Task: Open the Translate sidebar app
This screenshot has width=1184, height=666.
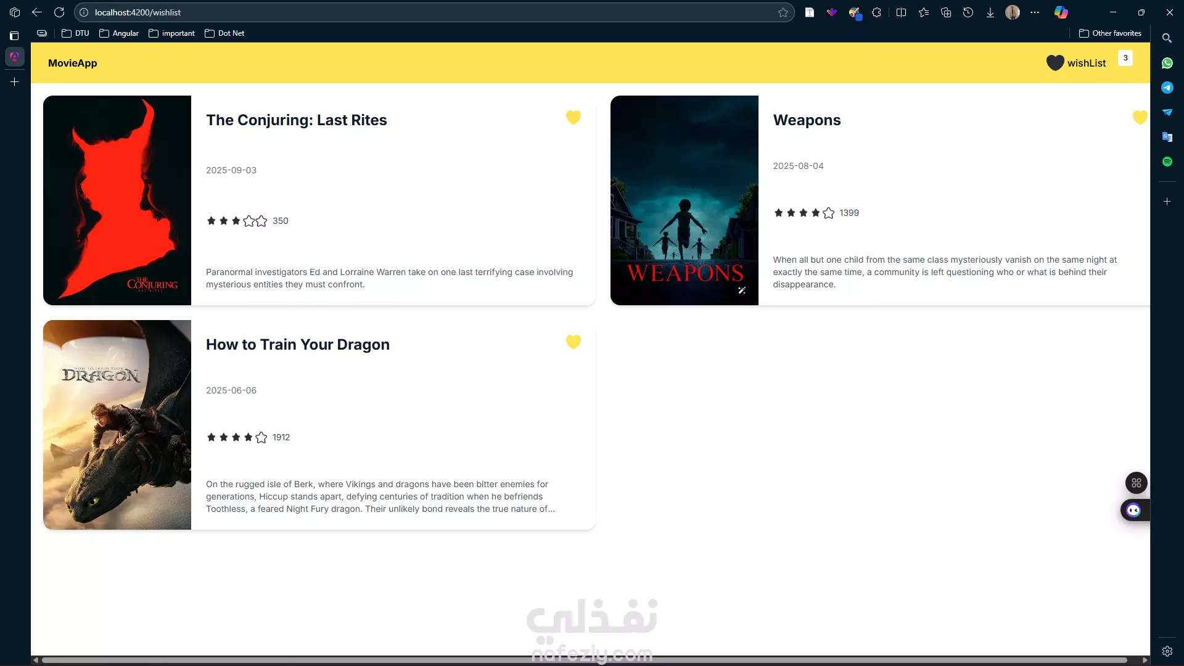Action: 1167,137
